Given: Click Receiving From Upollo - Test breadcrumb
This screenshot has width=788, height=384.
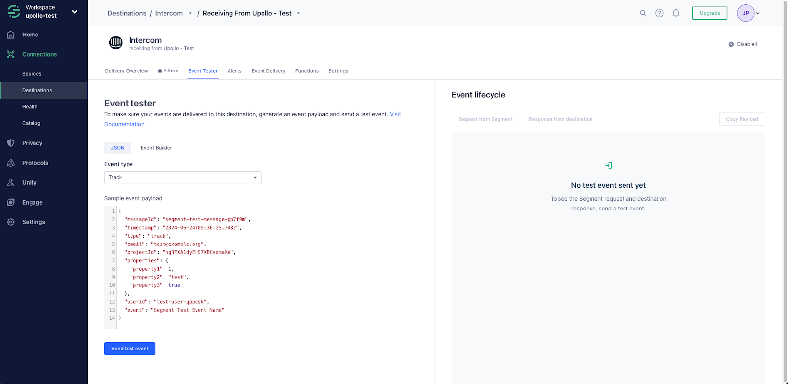Looking at the screenshot, I should coord(247,13).
